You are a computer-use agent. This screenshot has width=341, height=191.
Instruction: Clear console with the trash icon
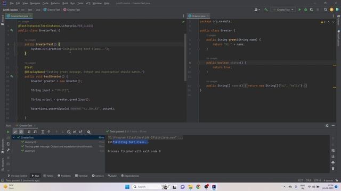coord(333,169)
